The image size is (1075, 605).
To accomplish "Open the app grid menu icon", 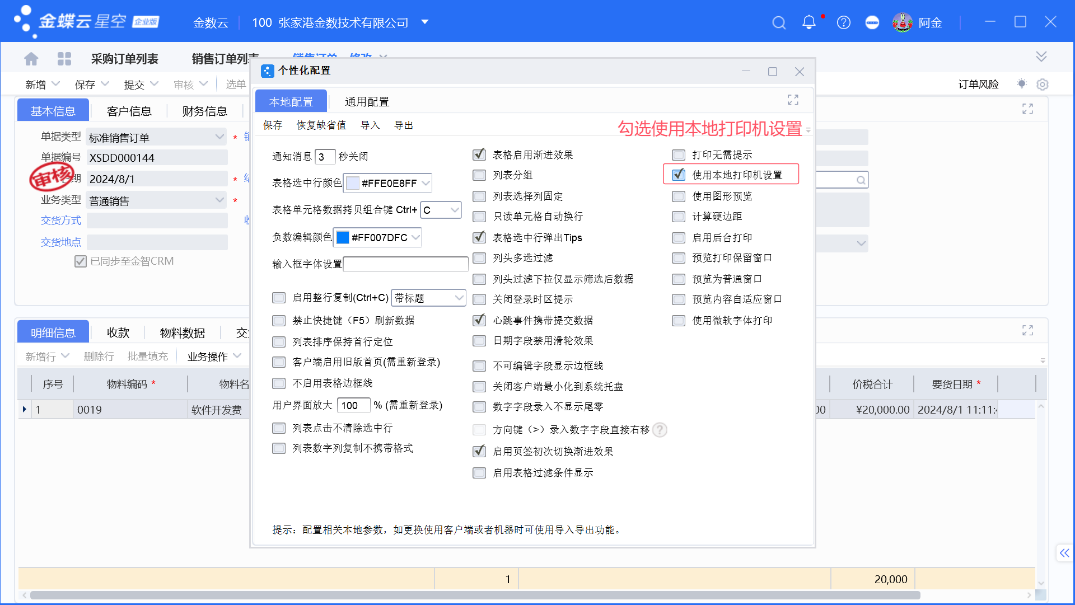I will click(x=64, y=58).
